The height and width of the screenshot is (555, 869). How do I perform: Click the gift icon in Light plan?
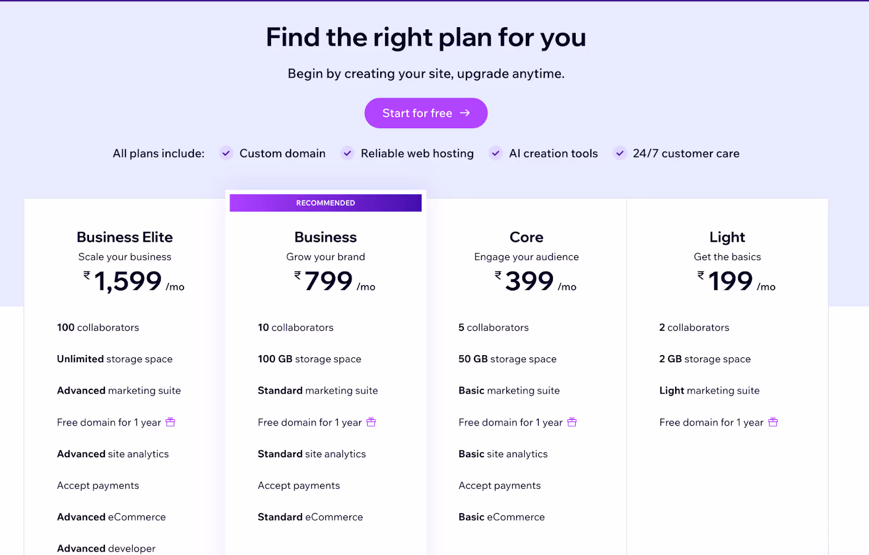tap(773, 422)
